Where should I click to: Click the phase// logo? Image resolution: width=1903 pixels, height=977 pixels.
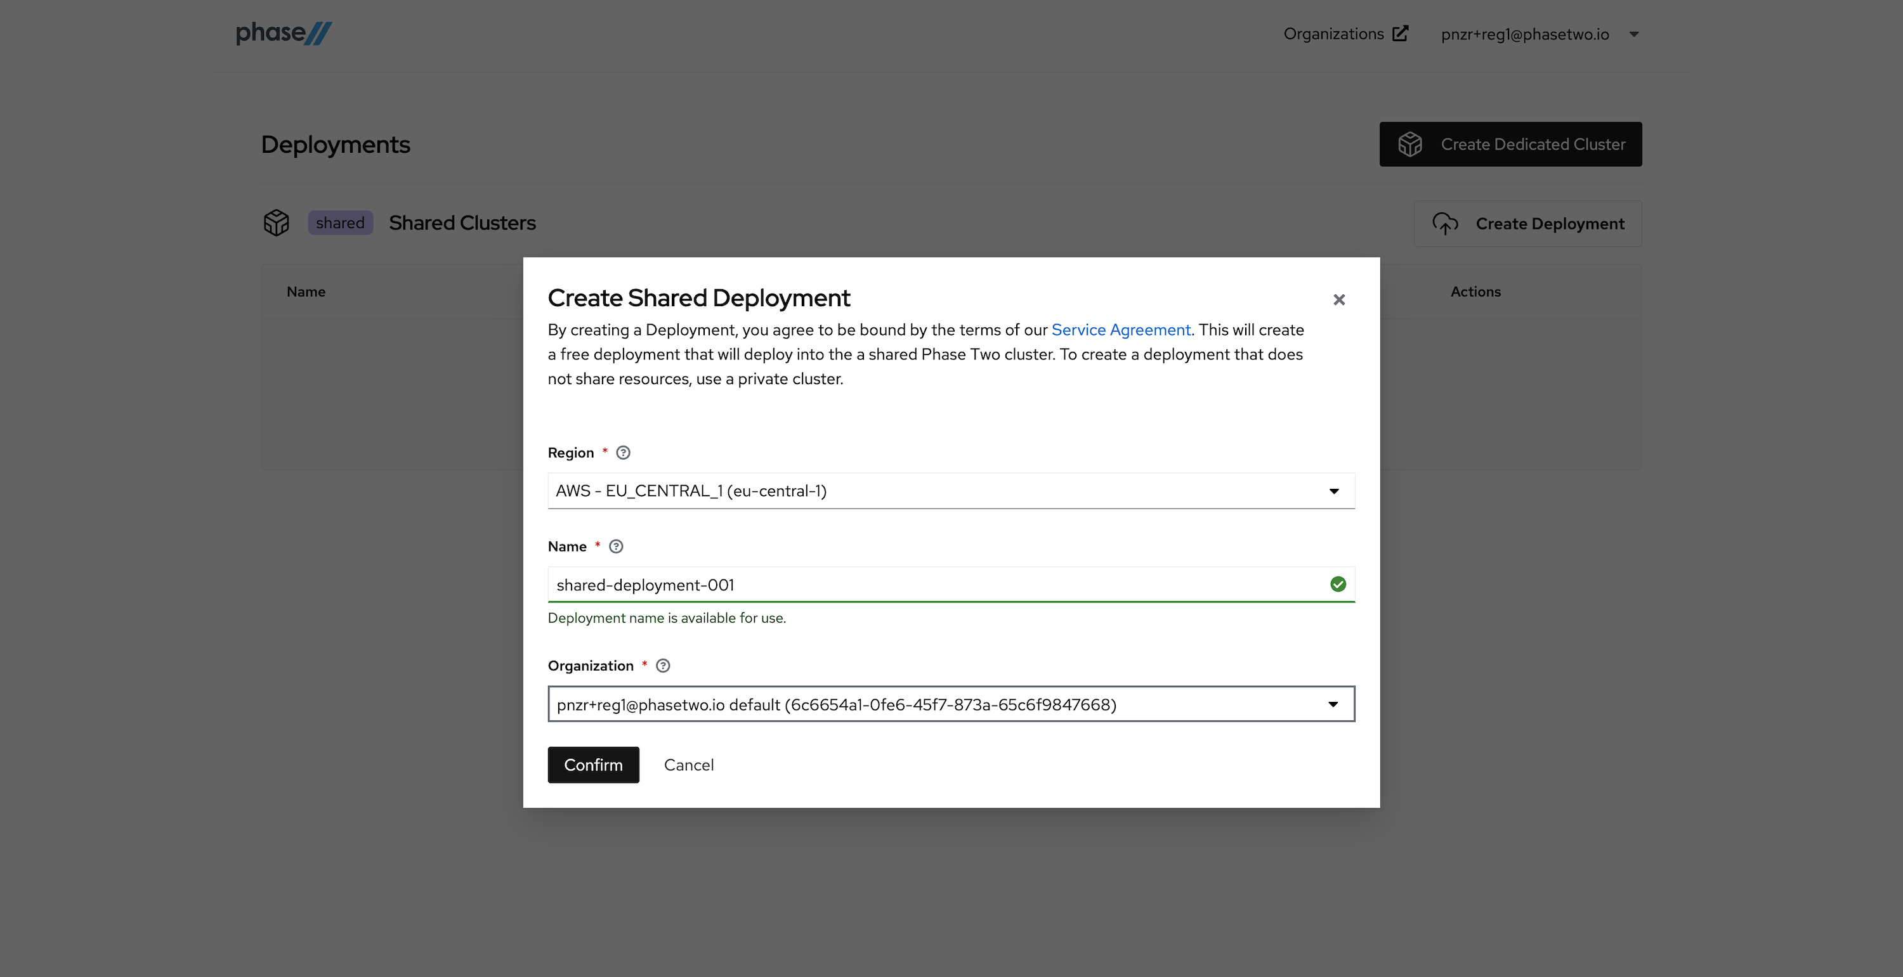click(283, 32)
